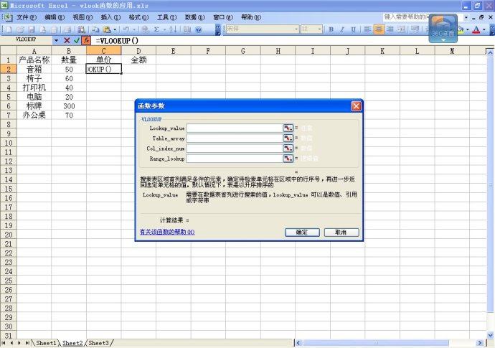Select cell with value 300
The image size is (495, 348).
click(x=69, y=105)
